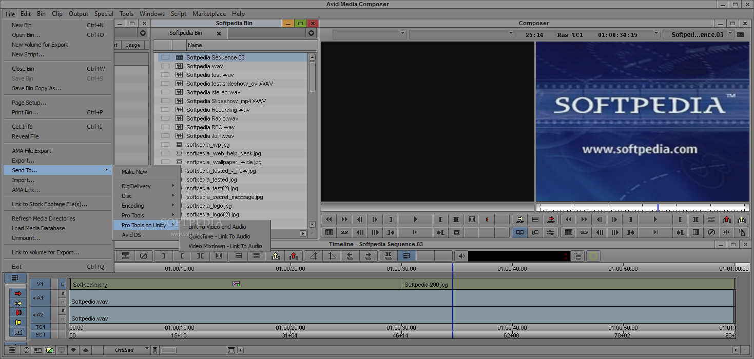Click the Gang icon under the source monitor

pos(344,232)
